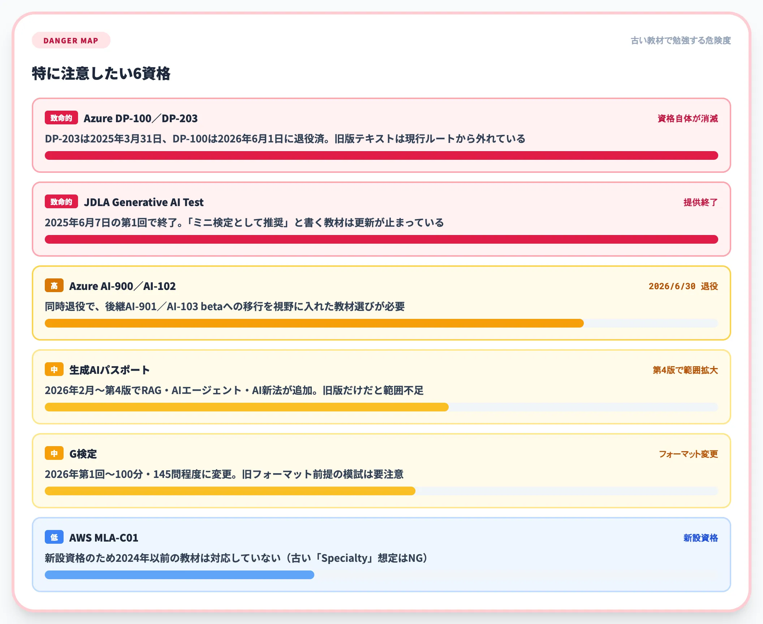Click the 同時退役で、後継AI-901 description line
The image size is (763, 624).
225,306
